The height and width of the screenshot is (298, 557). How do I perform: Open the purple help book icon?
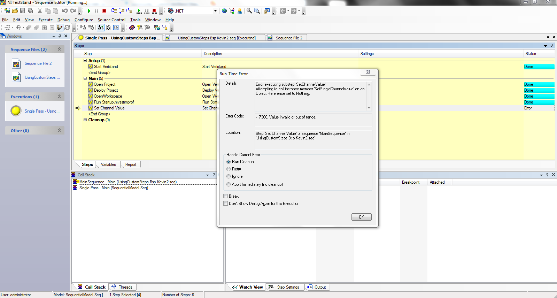point(132,28)
